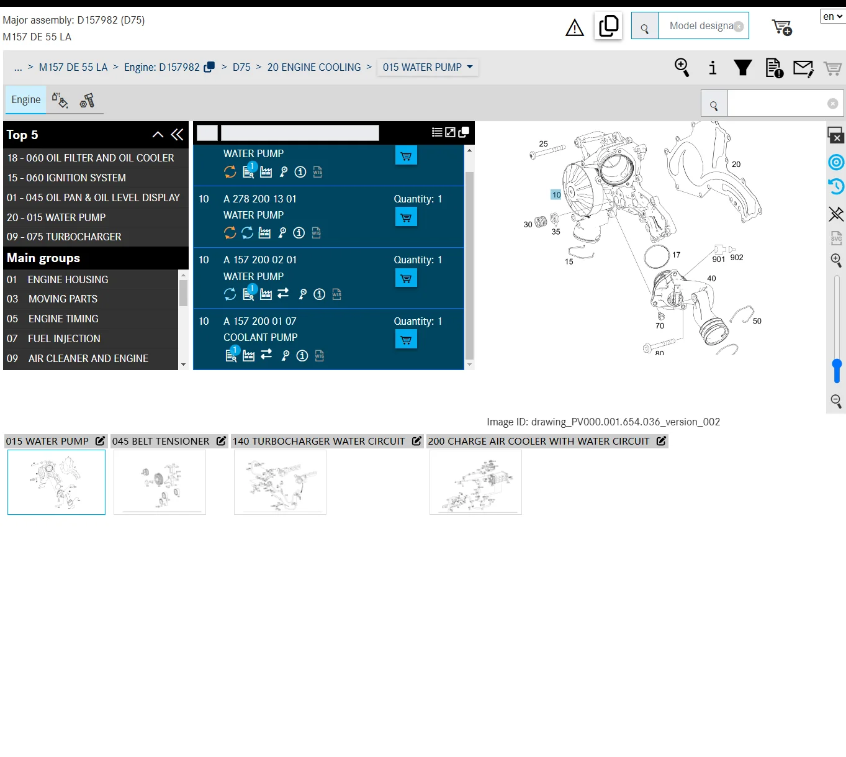Click the WIS document icon for A 157 200 01 07
The width and height of the screenshot is (846, 757).
pyautogui.click(x=320, y=356)
